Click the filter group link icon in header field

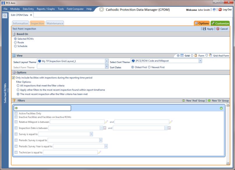click(x=16, y=108)
